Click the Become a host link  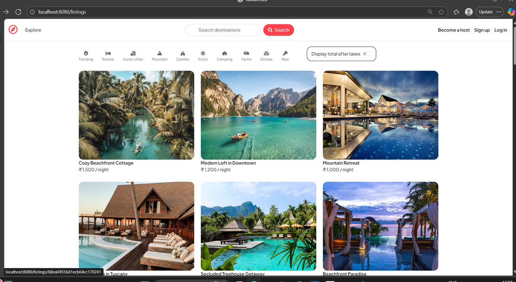453,30
